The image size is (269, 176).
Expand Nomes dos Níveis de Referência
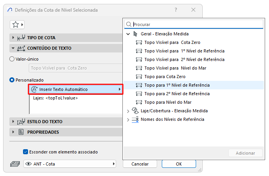click(x=128, y=120)
